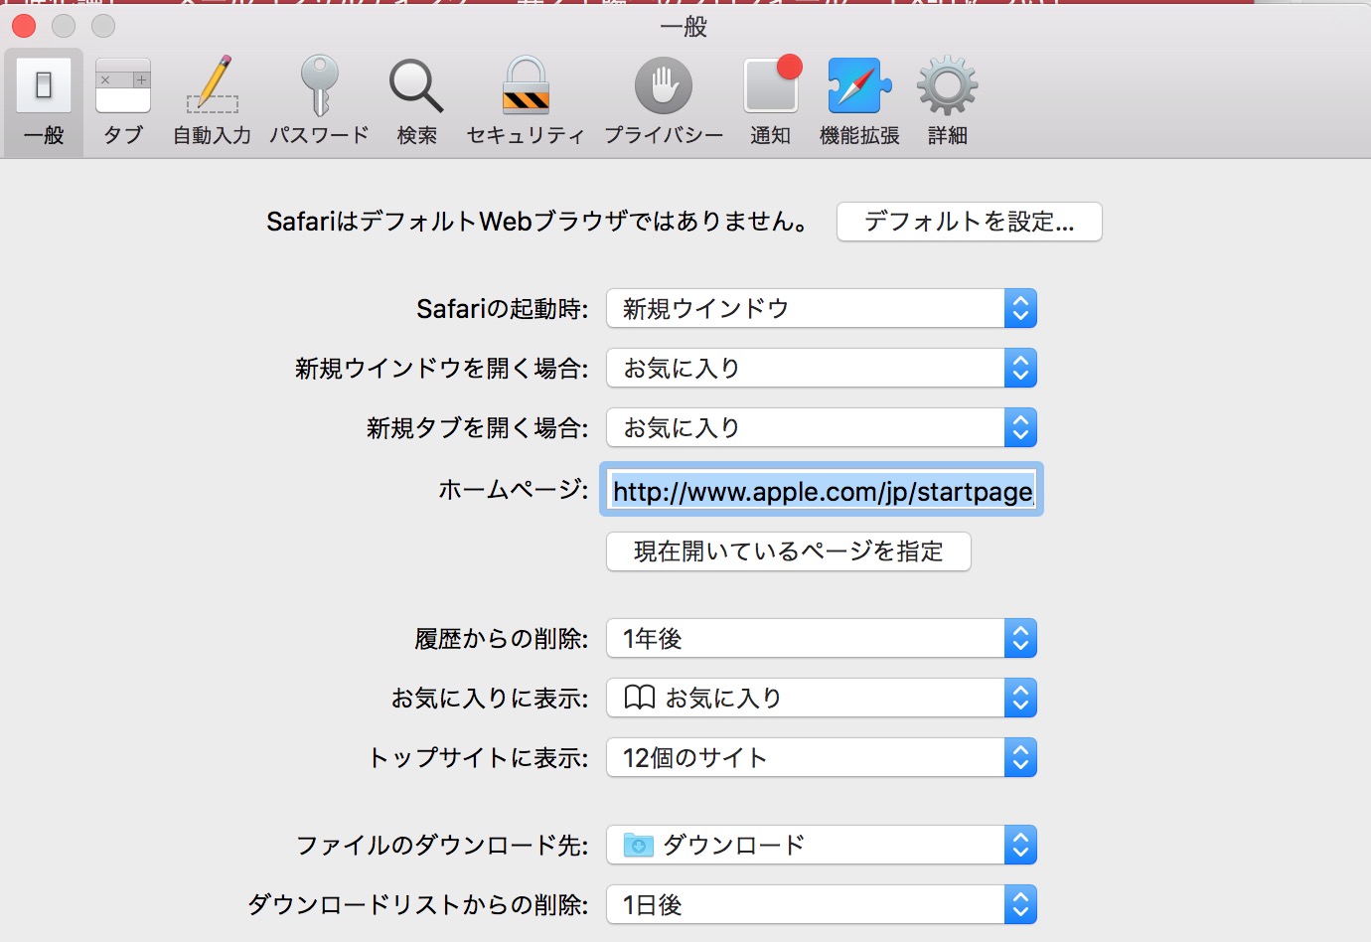Expand the 新規ウインドウを開く場合 popup menu
This screenshot has height=942, width=1371.
(x=822, y=368)
